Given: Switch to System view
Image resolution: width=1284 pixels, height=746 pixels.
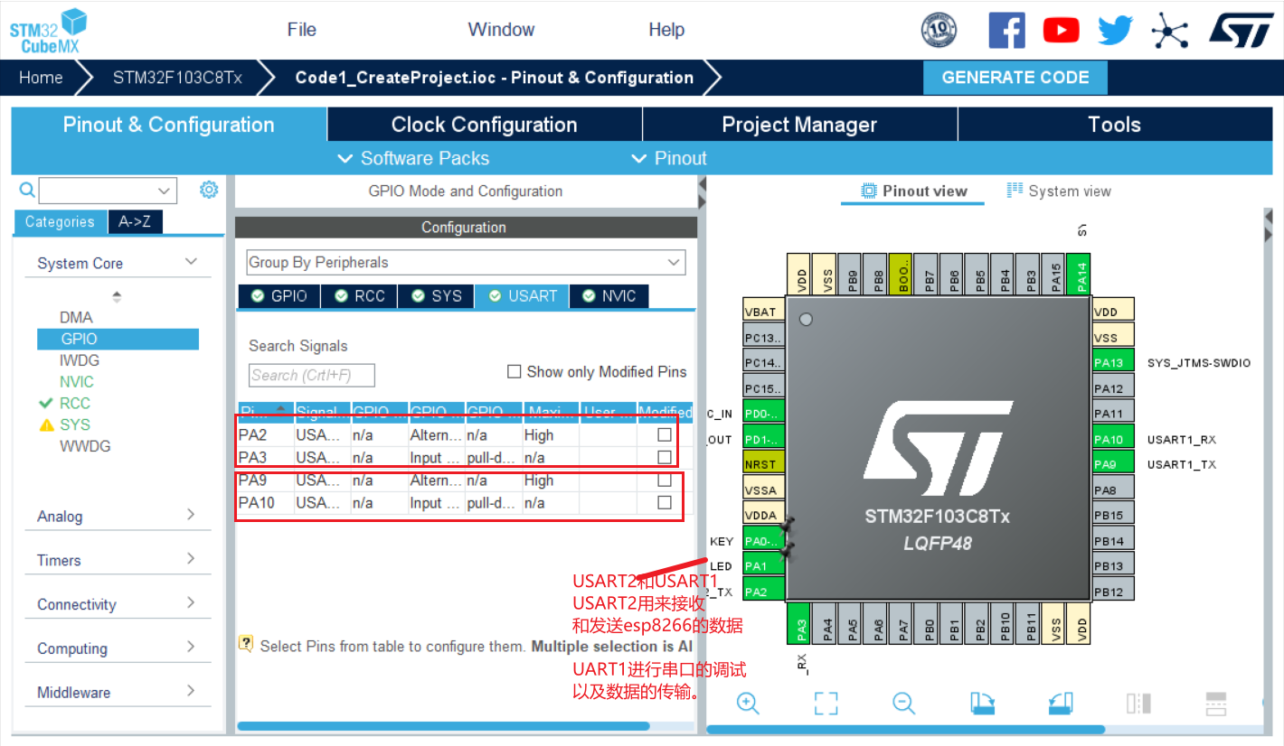Looking at the screenshot, I should click(x=1059, y=191).
